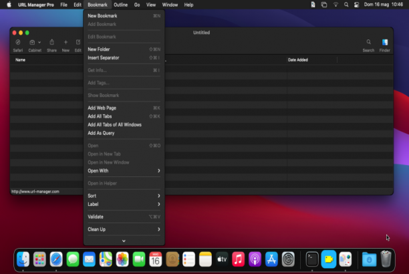Choose New Bookmark from the menu

click(124, 15)
